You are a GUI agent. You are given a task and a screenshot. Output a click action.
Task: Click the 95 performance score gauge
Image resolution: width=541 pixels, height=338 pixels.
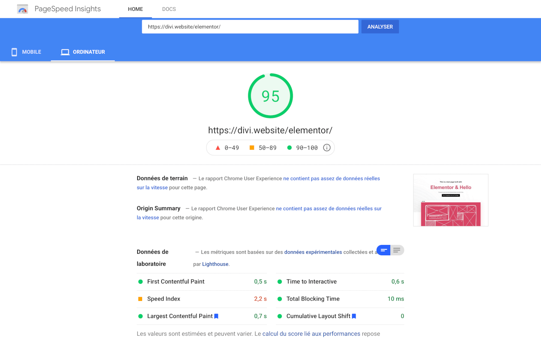click(270, 96)
